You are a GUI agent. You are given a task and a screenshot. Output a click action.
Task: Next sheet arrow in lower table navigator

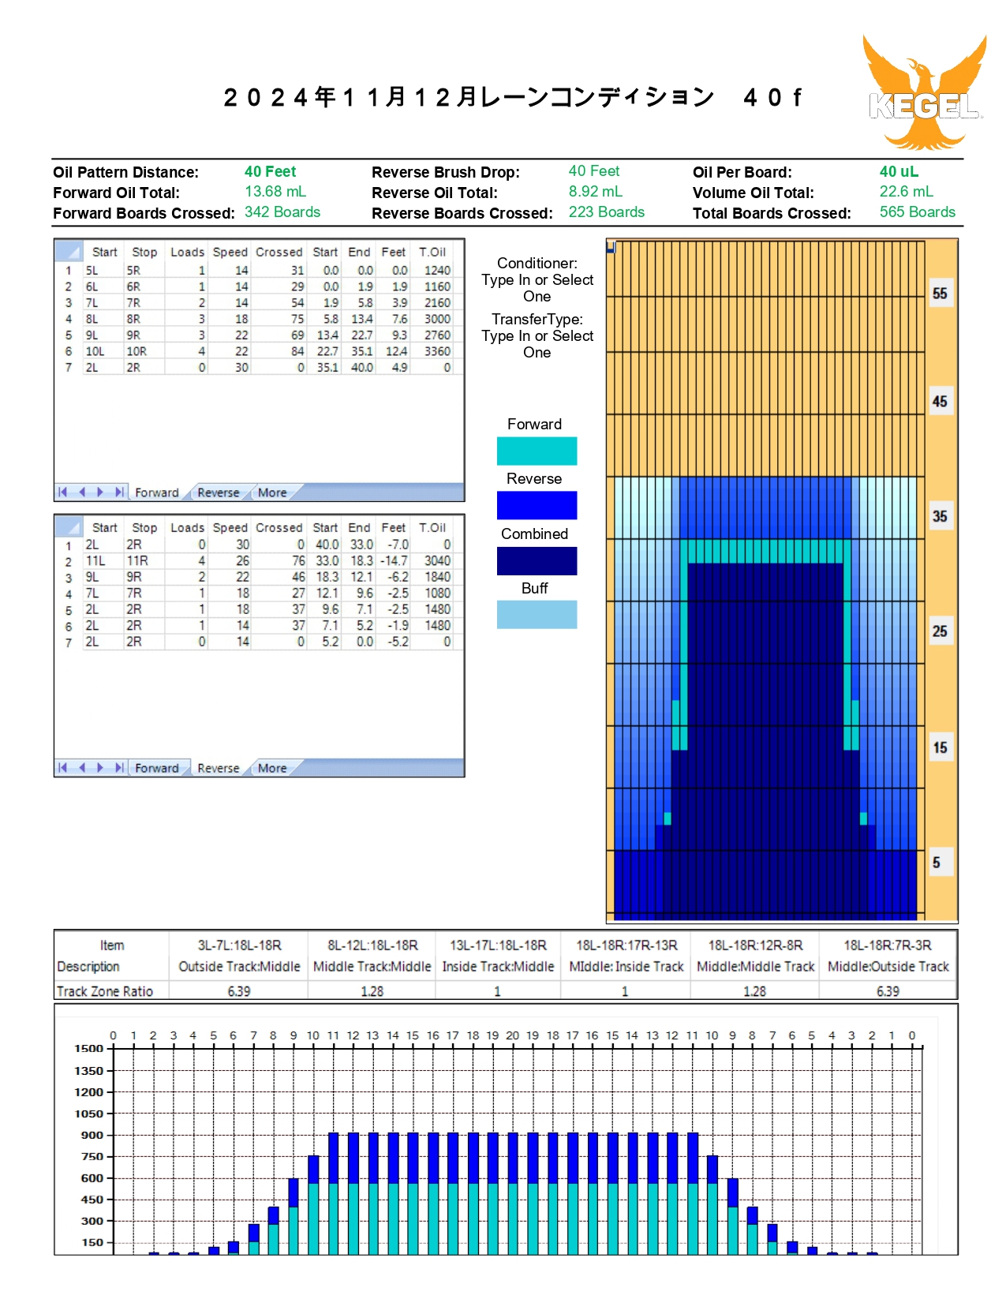[100, 767]
